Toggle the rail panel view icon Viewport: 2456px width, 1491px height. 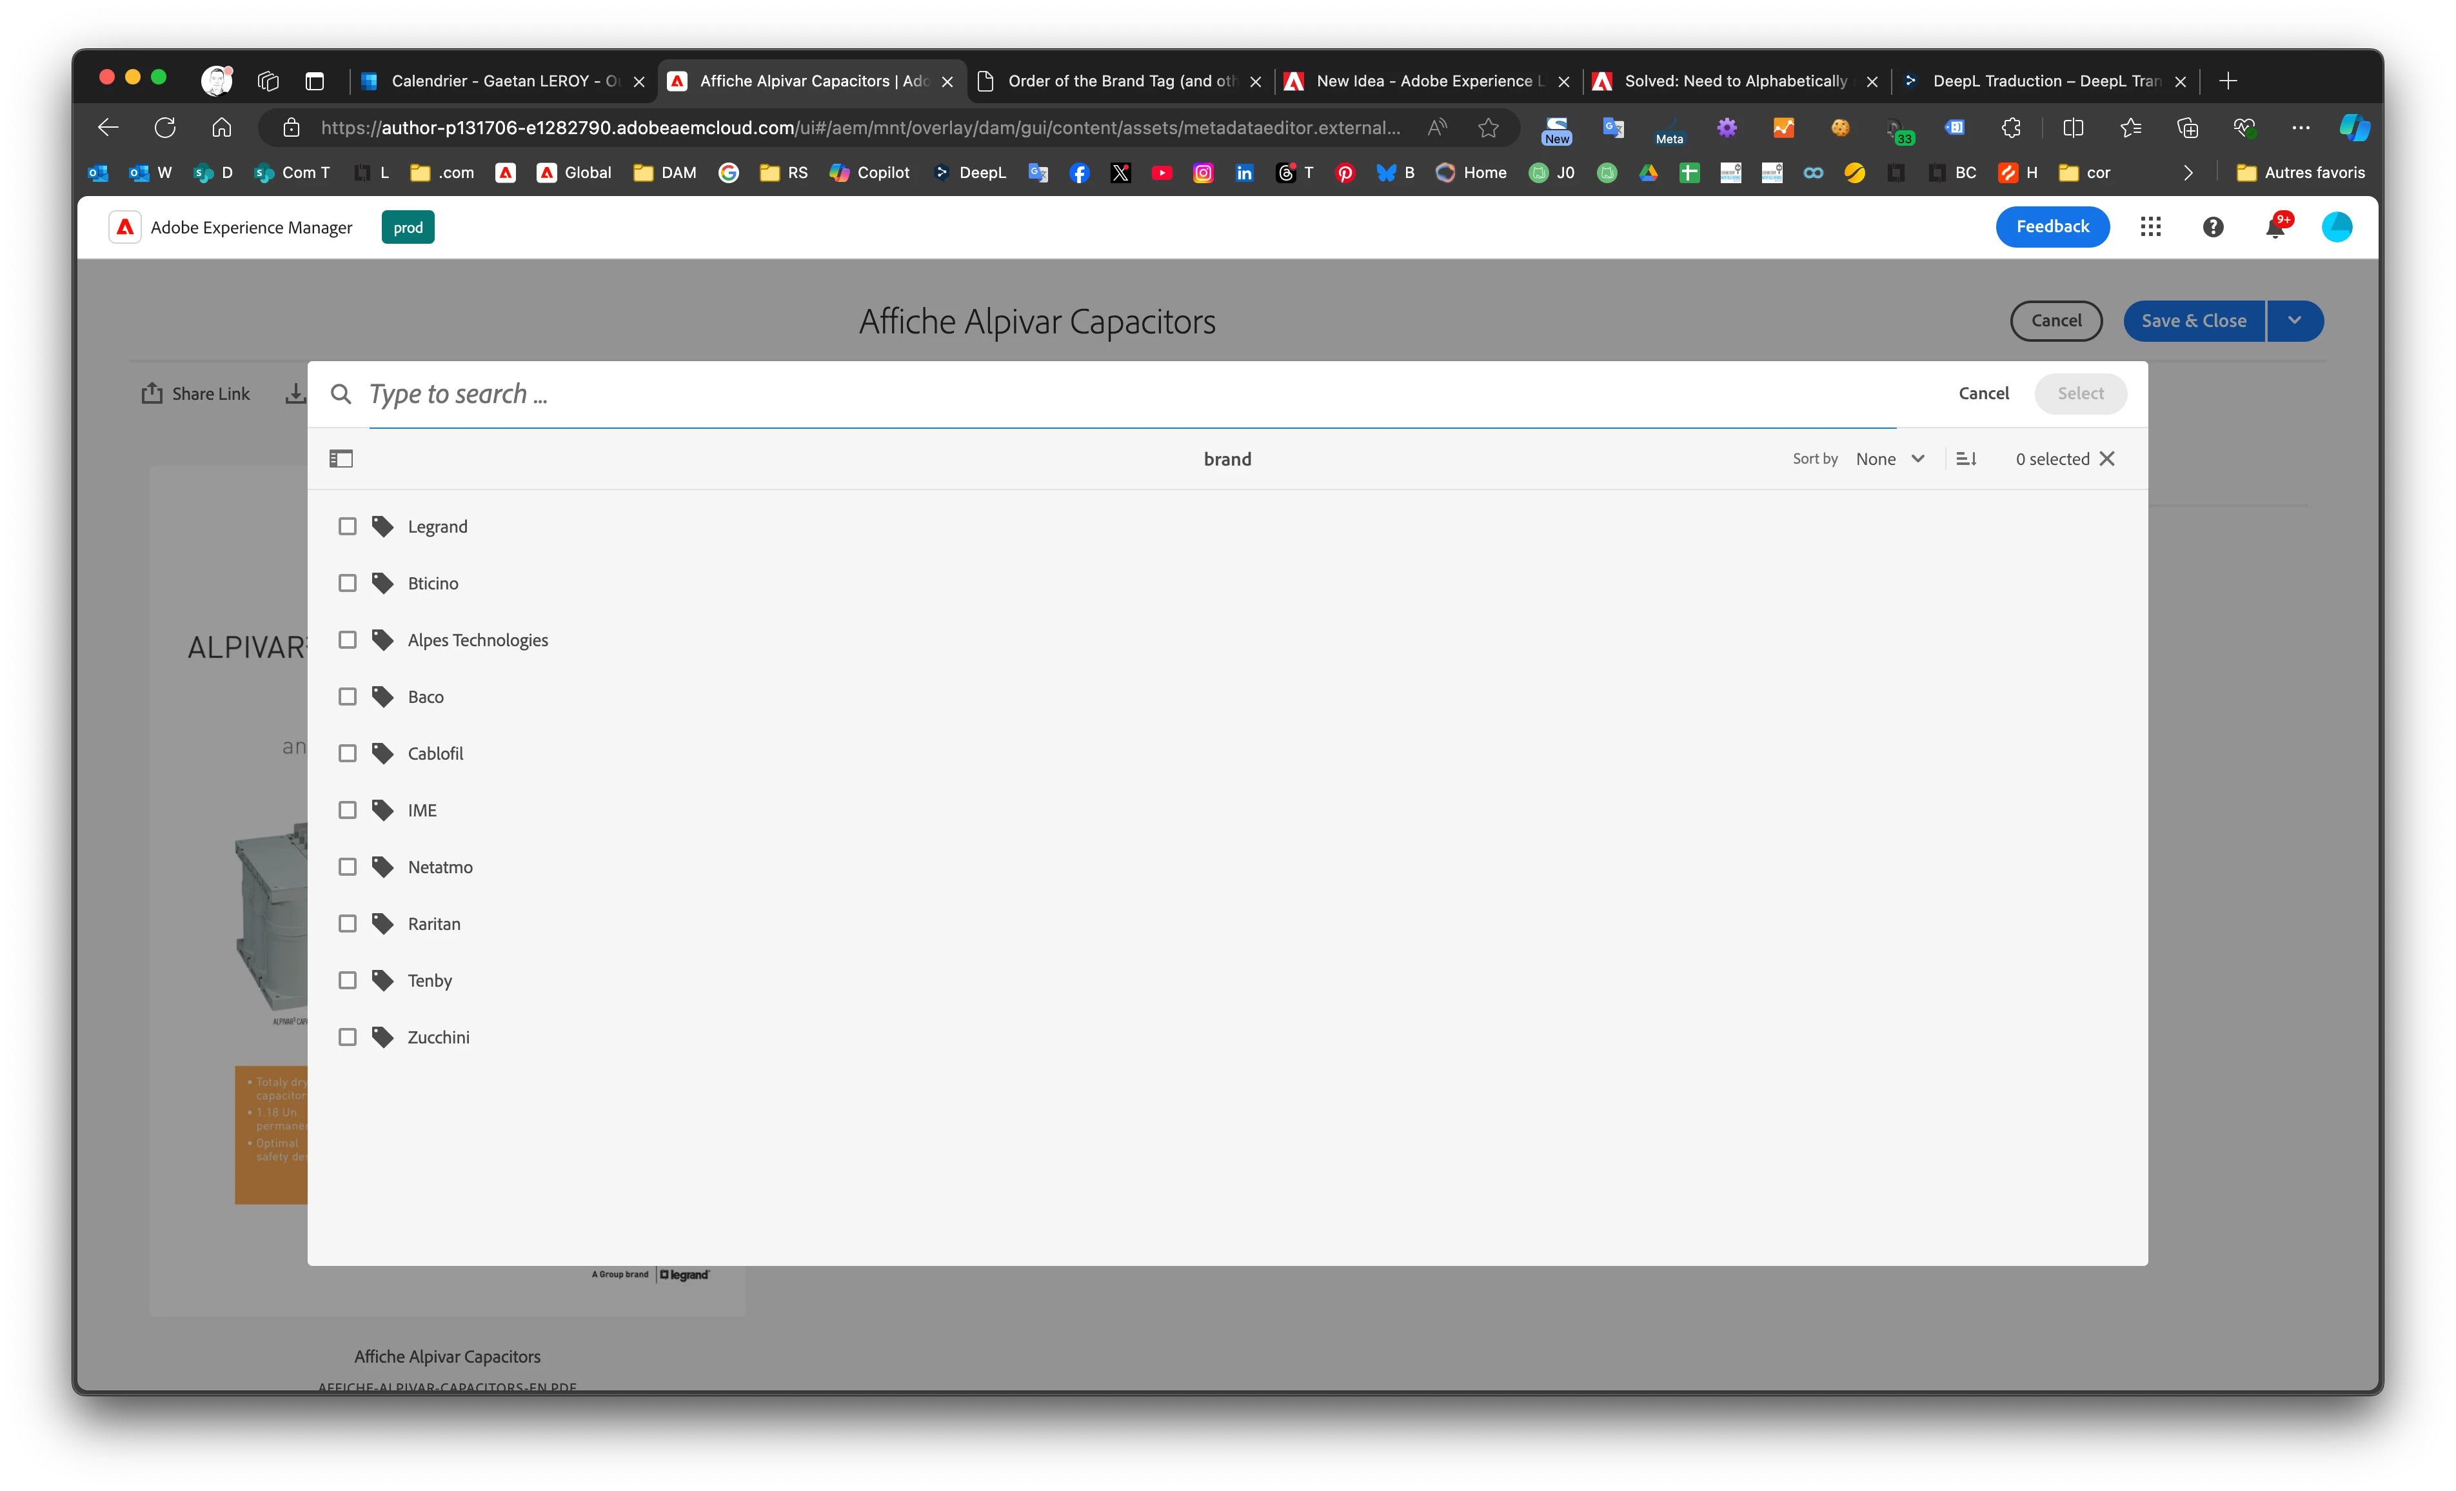341,459
